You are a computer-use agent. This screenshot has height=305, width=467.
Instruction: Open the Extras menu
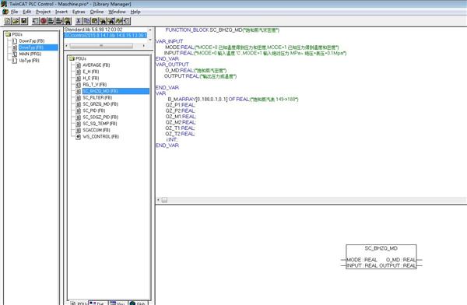pyautogui.click(x=79, y=12)
